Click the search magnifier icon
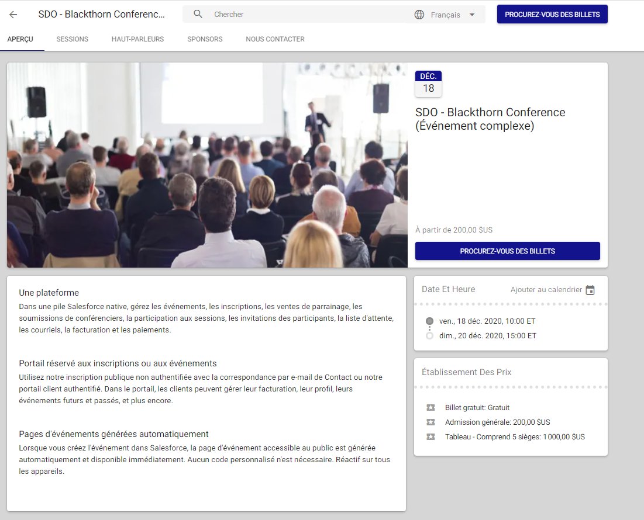644x520 pixels. [x=198, y=14]
